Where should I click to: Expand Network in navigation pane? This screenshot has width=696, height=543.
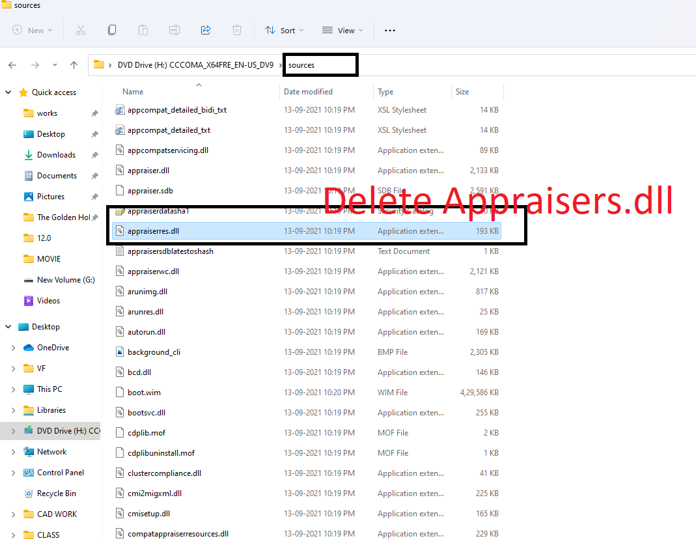13,452
